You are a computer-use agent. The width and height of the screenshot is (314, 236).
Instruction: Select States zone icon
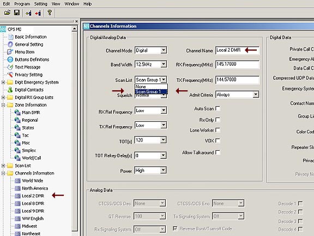pyautogui.click(x=17, y=128)
